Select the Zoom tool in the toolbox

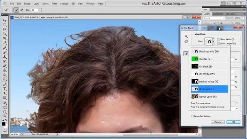[5, 116]
